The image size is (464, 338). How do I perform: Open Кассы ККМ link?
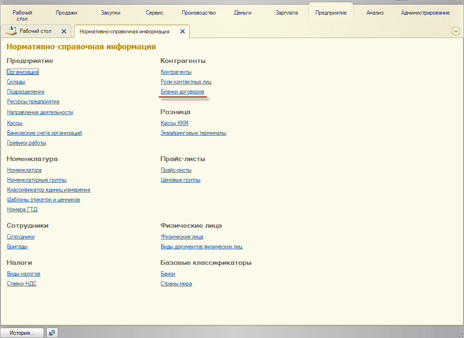tap(175, 123)
